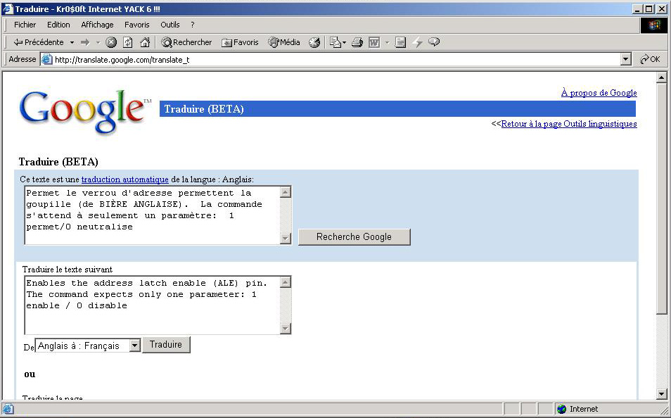Open the Anglais à : Français language dropdown
671x418 pixels.
coord(88,346)
